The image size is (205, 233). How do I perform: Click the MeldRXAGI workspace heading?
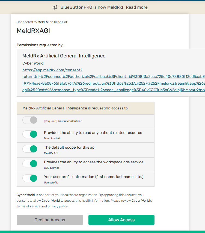tap(33, 31)
